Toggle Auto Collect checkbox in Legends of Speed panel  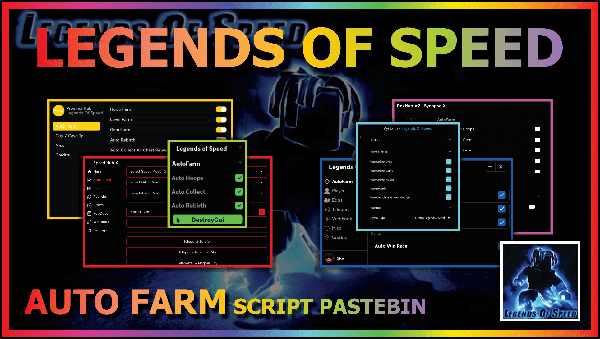[238, 191]
